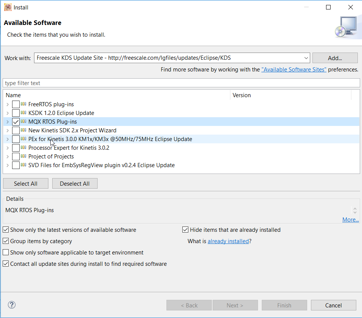Enable Show only software applicable to target environment
This screenshot has width=362, height=318.
[x=6, y=253]
